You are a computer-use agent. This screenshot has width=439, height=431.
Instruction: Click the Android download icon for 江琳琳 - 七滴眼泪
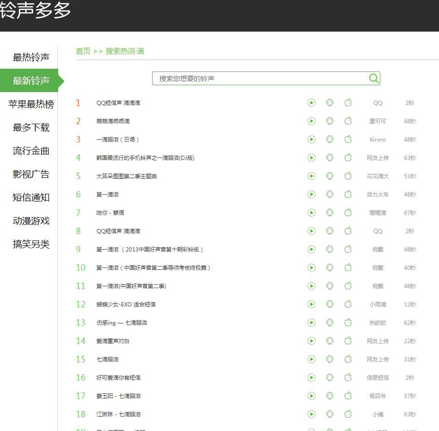click(329, 414)
